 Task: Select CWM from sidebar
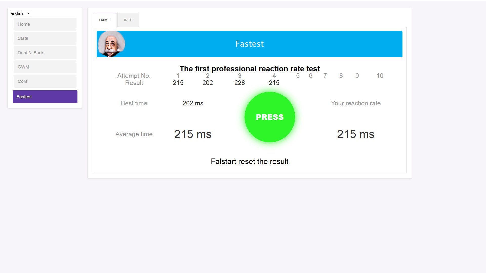pyautogui.click(x=45, y=67)
